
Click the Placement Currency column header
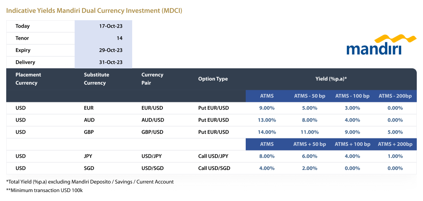tap(28, 79)
